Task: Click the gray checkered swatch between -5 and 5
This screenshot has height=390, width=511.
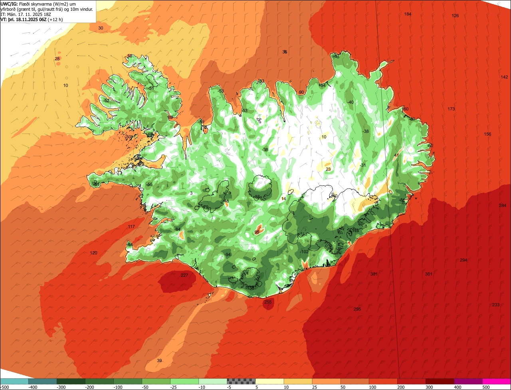Action: [241, 381]
